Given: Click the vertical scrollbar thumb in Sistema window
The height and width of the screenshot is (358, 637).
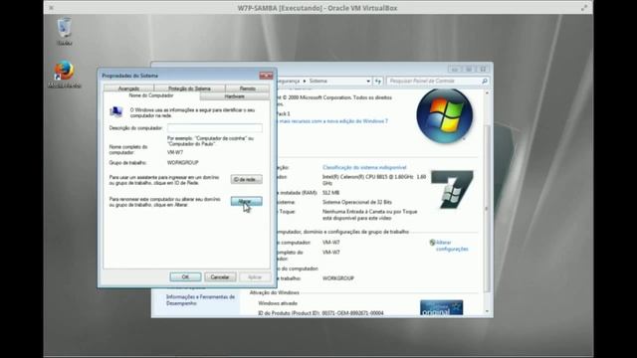Looking at the screenshot, I should (x=487, y=208).
